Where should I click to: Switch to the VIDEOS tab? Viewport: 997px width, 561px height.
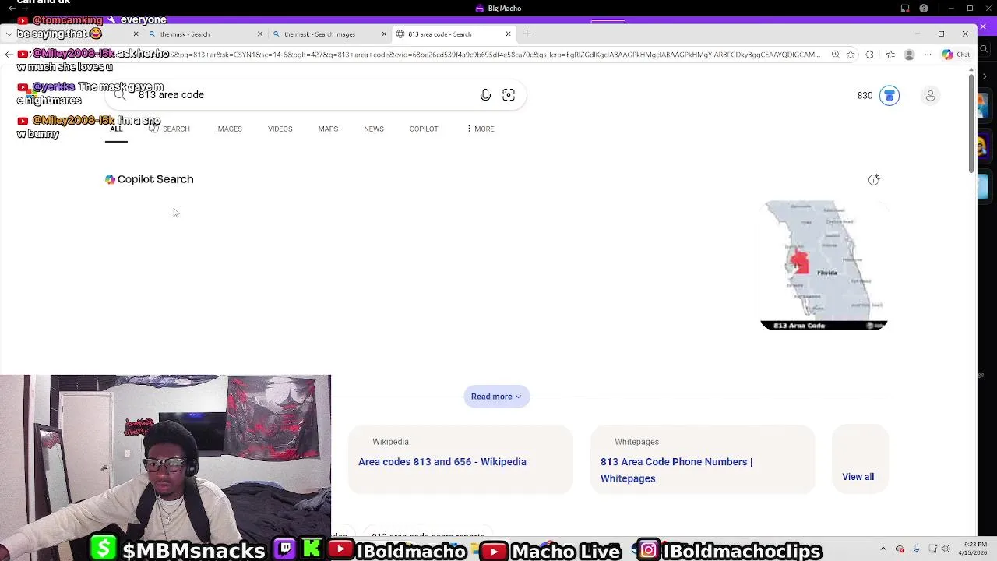280,129
